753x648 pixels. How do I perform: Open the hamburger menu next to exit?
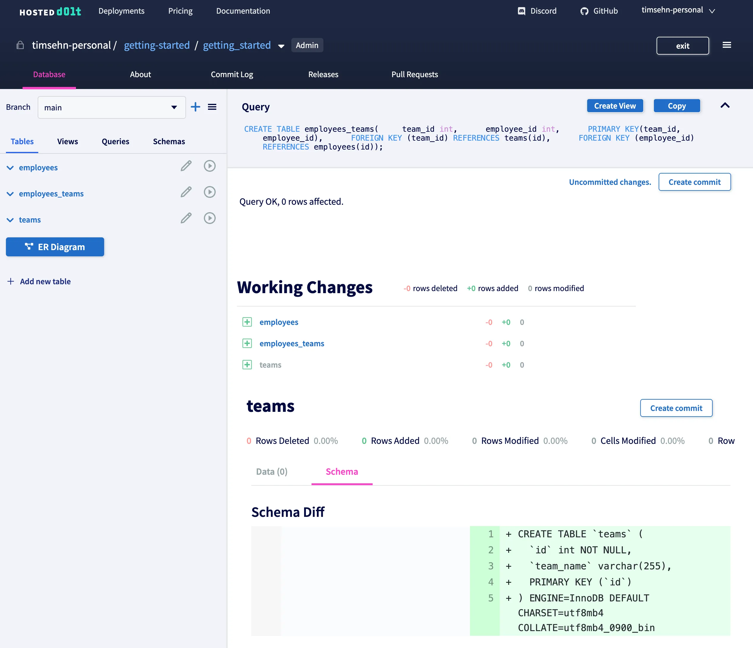[x=727, y=45]
